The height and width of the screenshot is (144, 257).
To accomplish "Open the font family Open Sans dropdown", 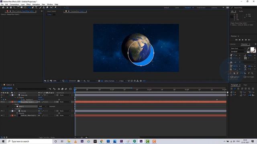I will pyautogui.click(x=238, y=48).
